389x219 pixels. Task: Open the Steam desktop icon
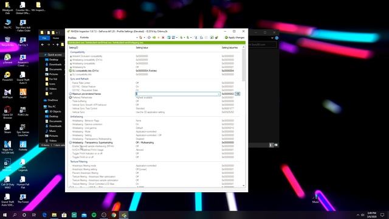7,128
